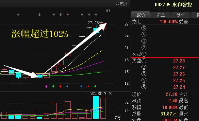Click stock title 002795 永和智控
Screen dimensions: 199x121
(x=174, y=5)
